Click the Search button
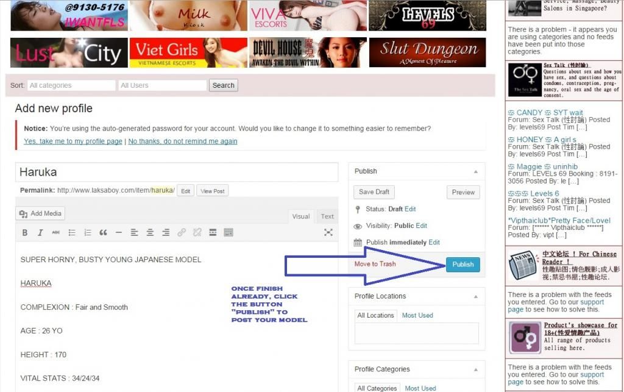This screenshot has width=624, height=392. point(223,85)
